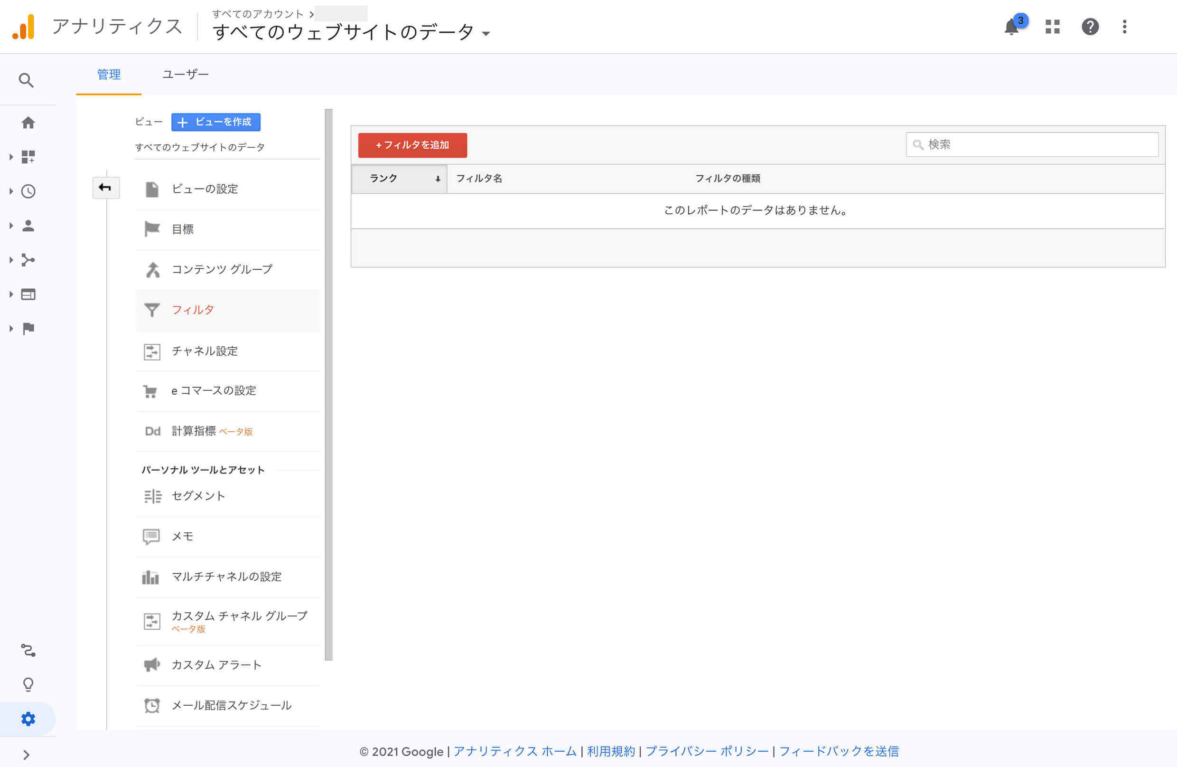The height and width of the screenshot is (767, 1177).
Task: Switch to the ユーザー tab
Action: (185, 74)
